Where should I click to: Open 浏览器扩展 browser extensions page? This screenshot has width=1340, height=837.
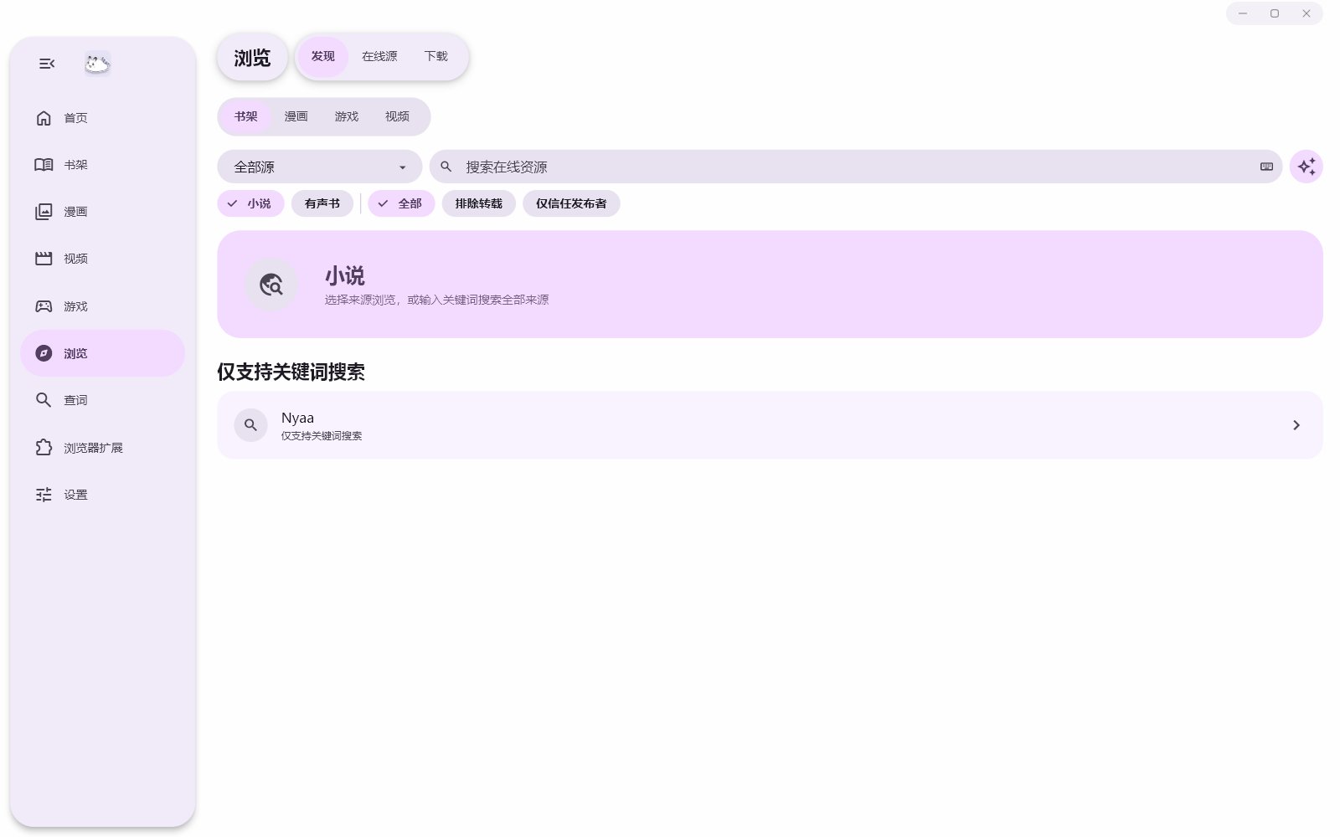click(102, 448)
